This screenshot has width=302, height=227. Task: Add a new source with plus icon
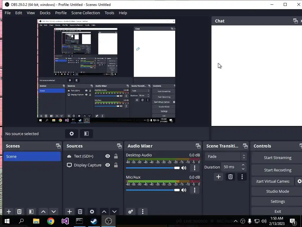[x=70, y=212]
